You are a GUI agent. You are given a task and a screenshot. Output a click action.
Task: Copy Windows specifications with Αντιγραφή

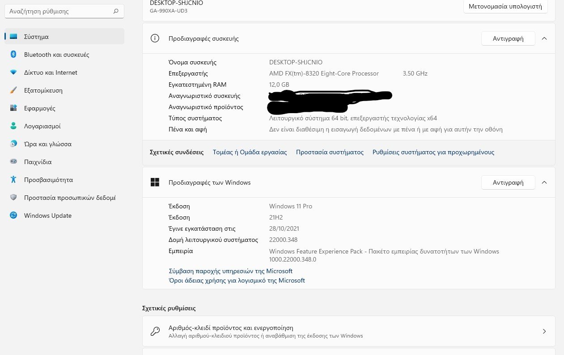click(x=508, y=182)
